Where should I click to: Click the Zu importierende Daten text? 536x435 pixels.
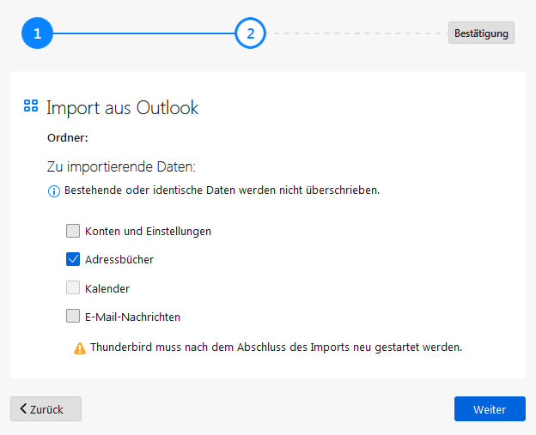122,166
